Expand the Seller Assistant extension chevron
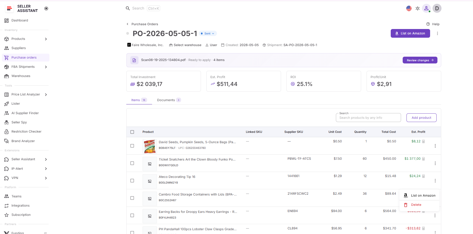 point(46,159)
